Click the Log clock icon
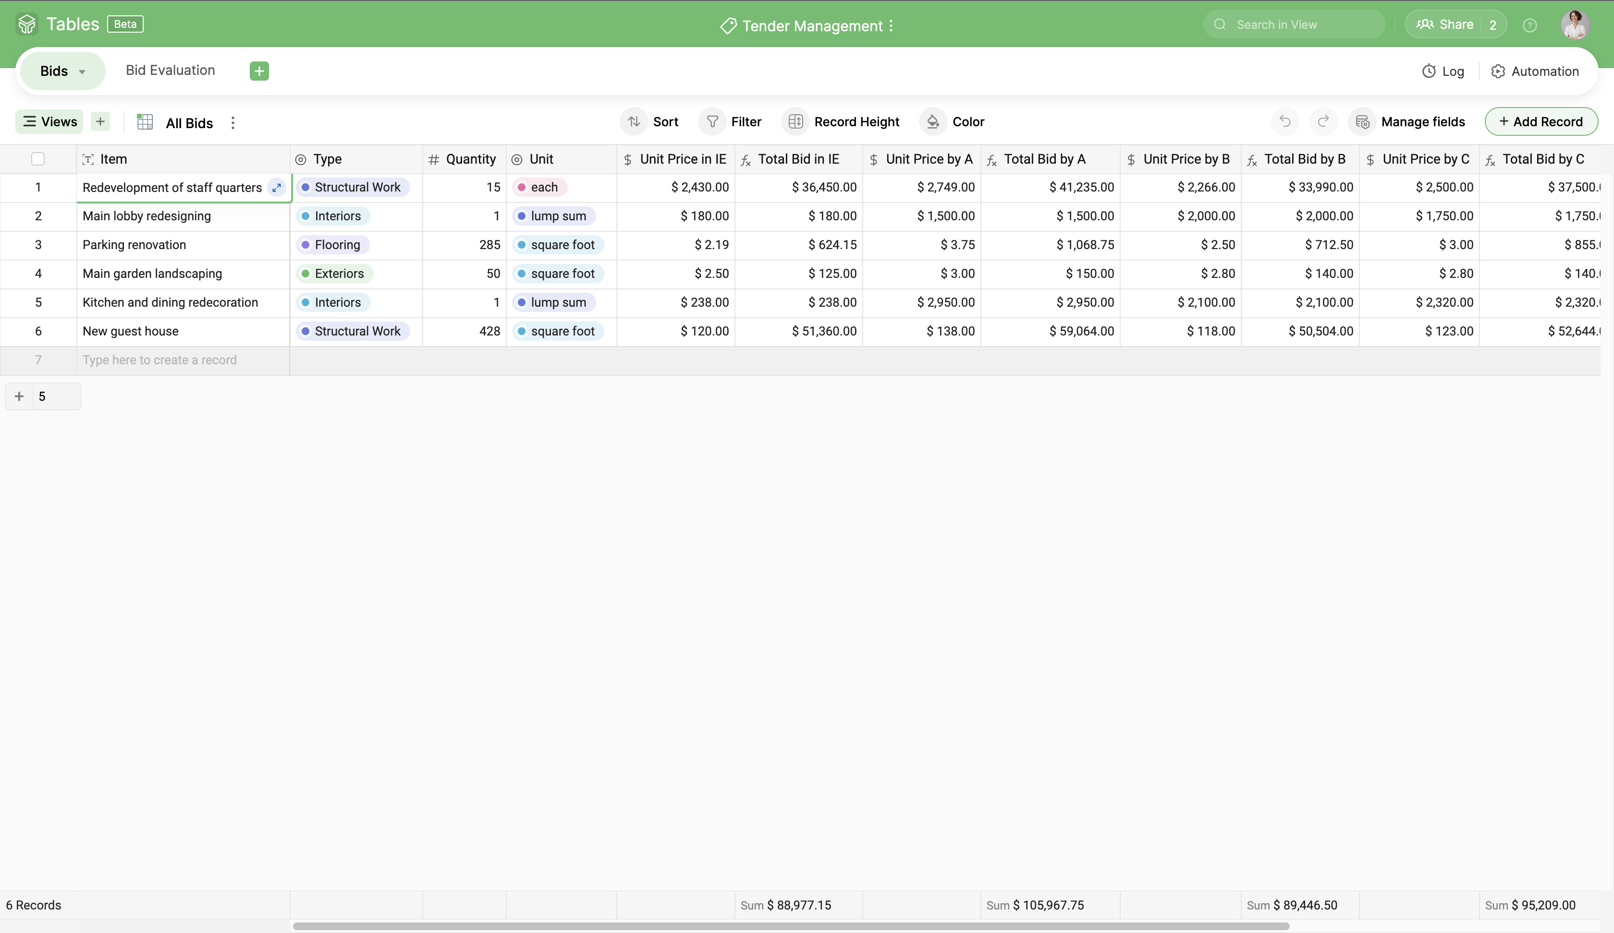1614x933 pixels. point(1429,71)
